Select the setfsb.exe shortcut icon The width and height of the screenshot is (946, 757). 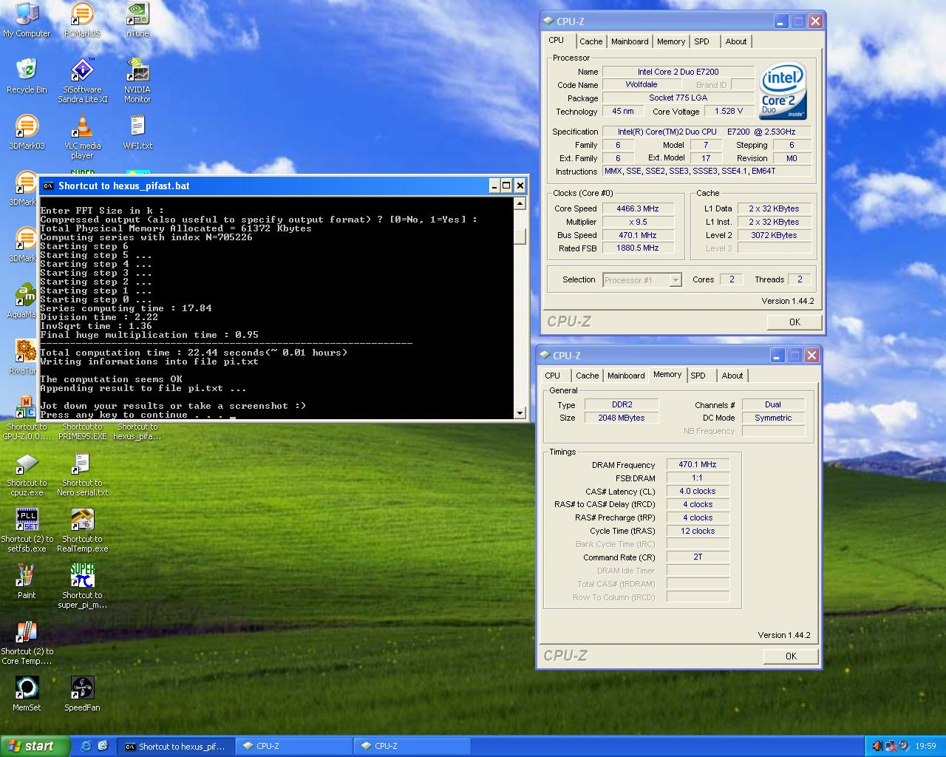(27, 531)
